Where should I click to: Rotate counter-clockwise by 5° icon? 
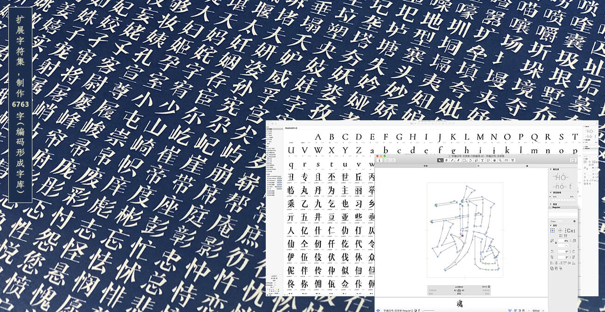tap(552, 251)
